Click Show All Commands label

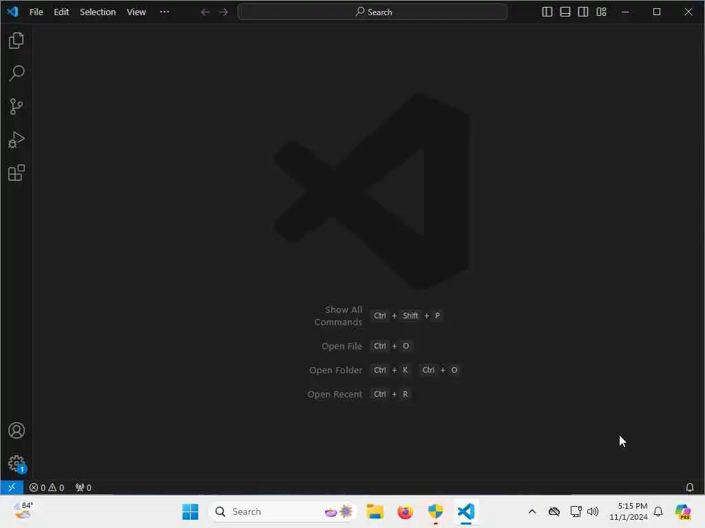coord(338,316)
